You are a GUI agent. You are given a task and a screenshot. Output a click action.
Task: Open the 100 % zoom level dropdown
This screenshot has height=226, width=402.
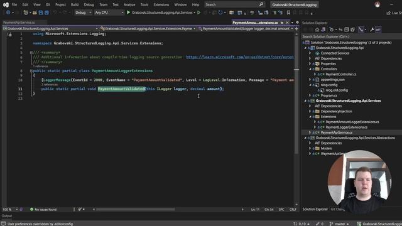[x=17, y=209]
